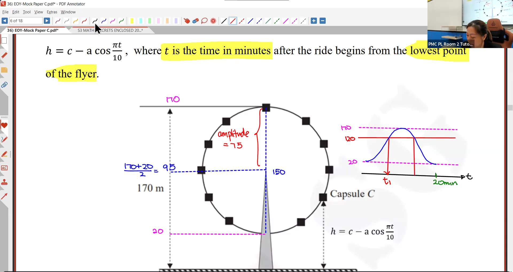
Task: Select the green curved pen preset
Action: [122, 21]
